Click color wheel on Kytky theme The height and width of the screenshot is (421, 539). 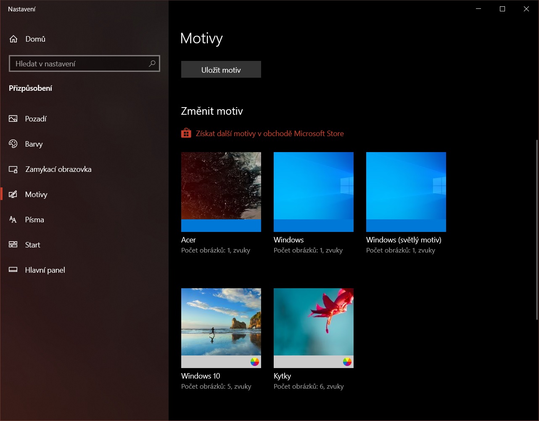[x=347, y=362]
